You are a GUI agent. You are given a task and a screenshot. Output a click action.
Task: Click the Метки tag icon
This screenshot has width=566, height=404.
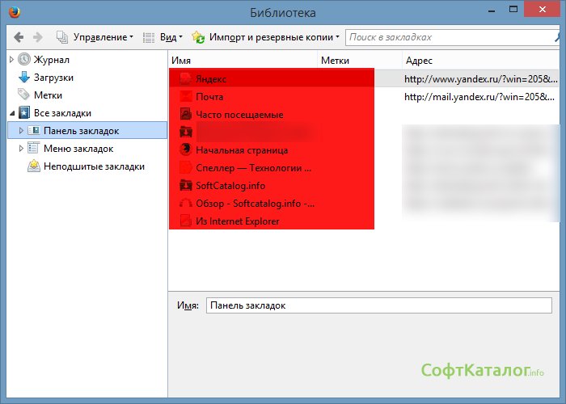[24, 95]
